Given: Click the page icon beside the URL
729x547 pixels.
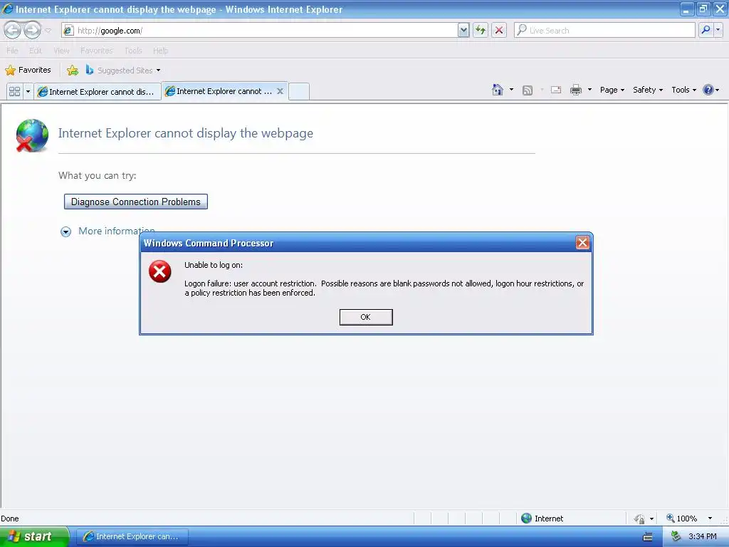Looking at the screenshot, I should point(68,31).
